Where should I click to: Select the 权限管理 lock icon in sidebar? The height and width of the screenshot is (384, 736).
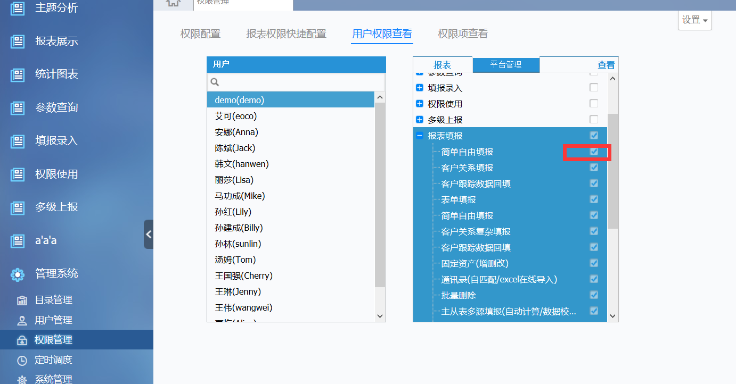22,340
